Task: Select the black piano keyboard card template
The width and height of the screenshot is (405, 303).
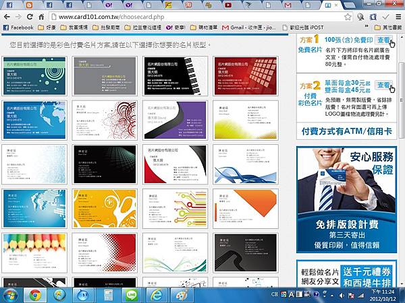Action: tap(175, 76)
